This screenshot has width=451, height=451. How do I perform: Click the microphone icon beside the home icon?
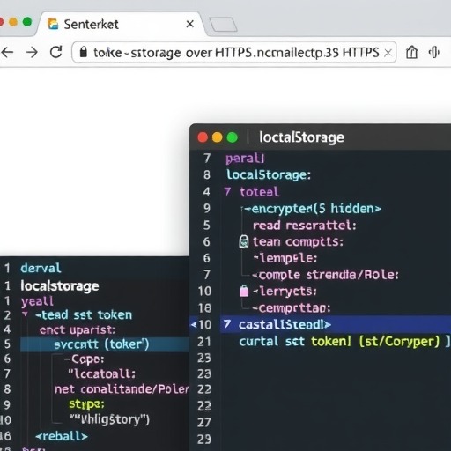click(x=433, y=53)
